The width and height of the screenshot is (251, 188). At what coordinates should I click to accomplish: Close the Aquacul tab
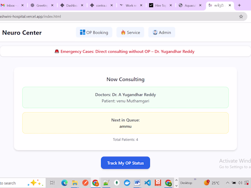coord(200,5)
